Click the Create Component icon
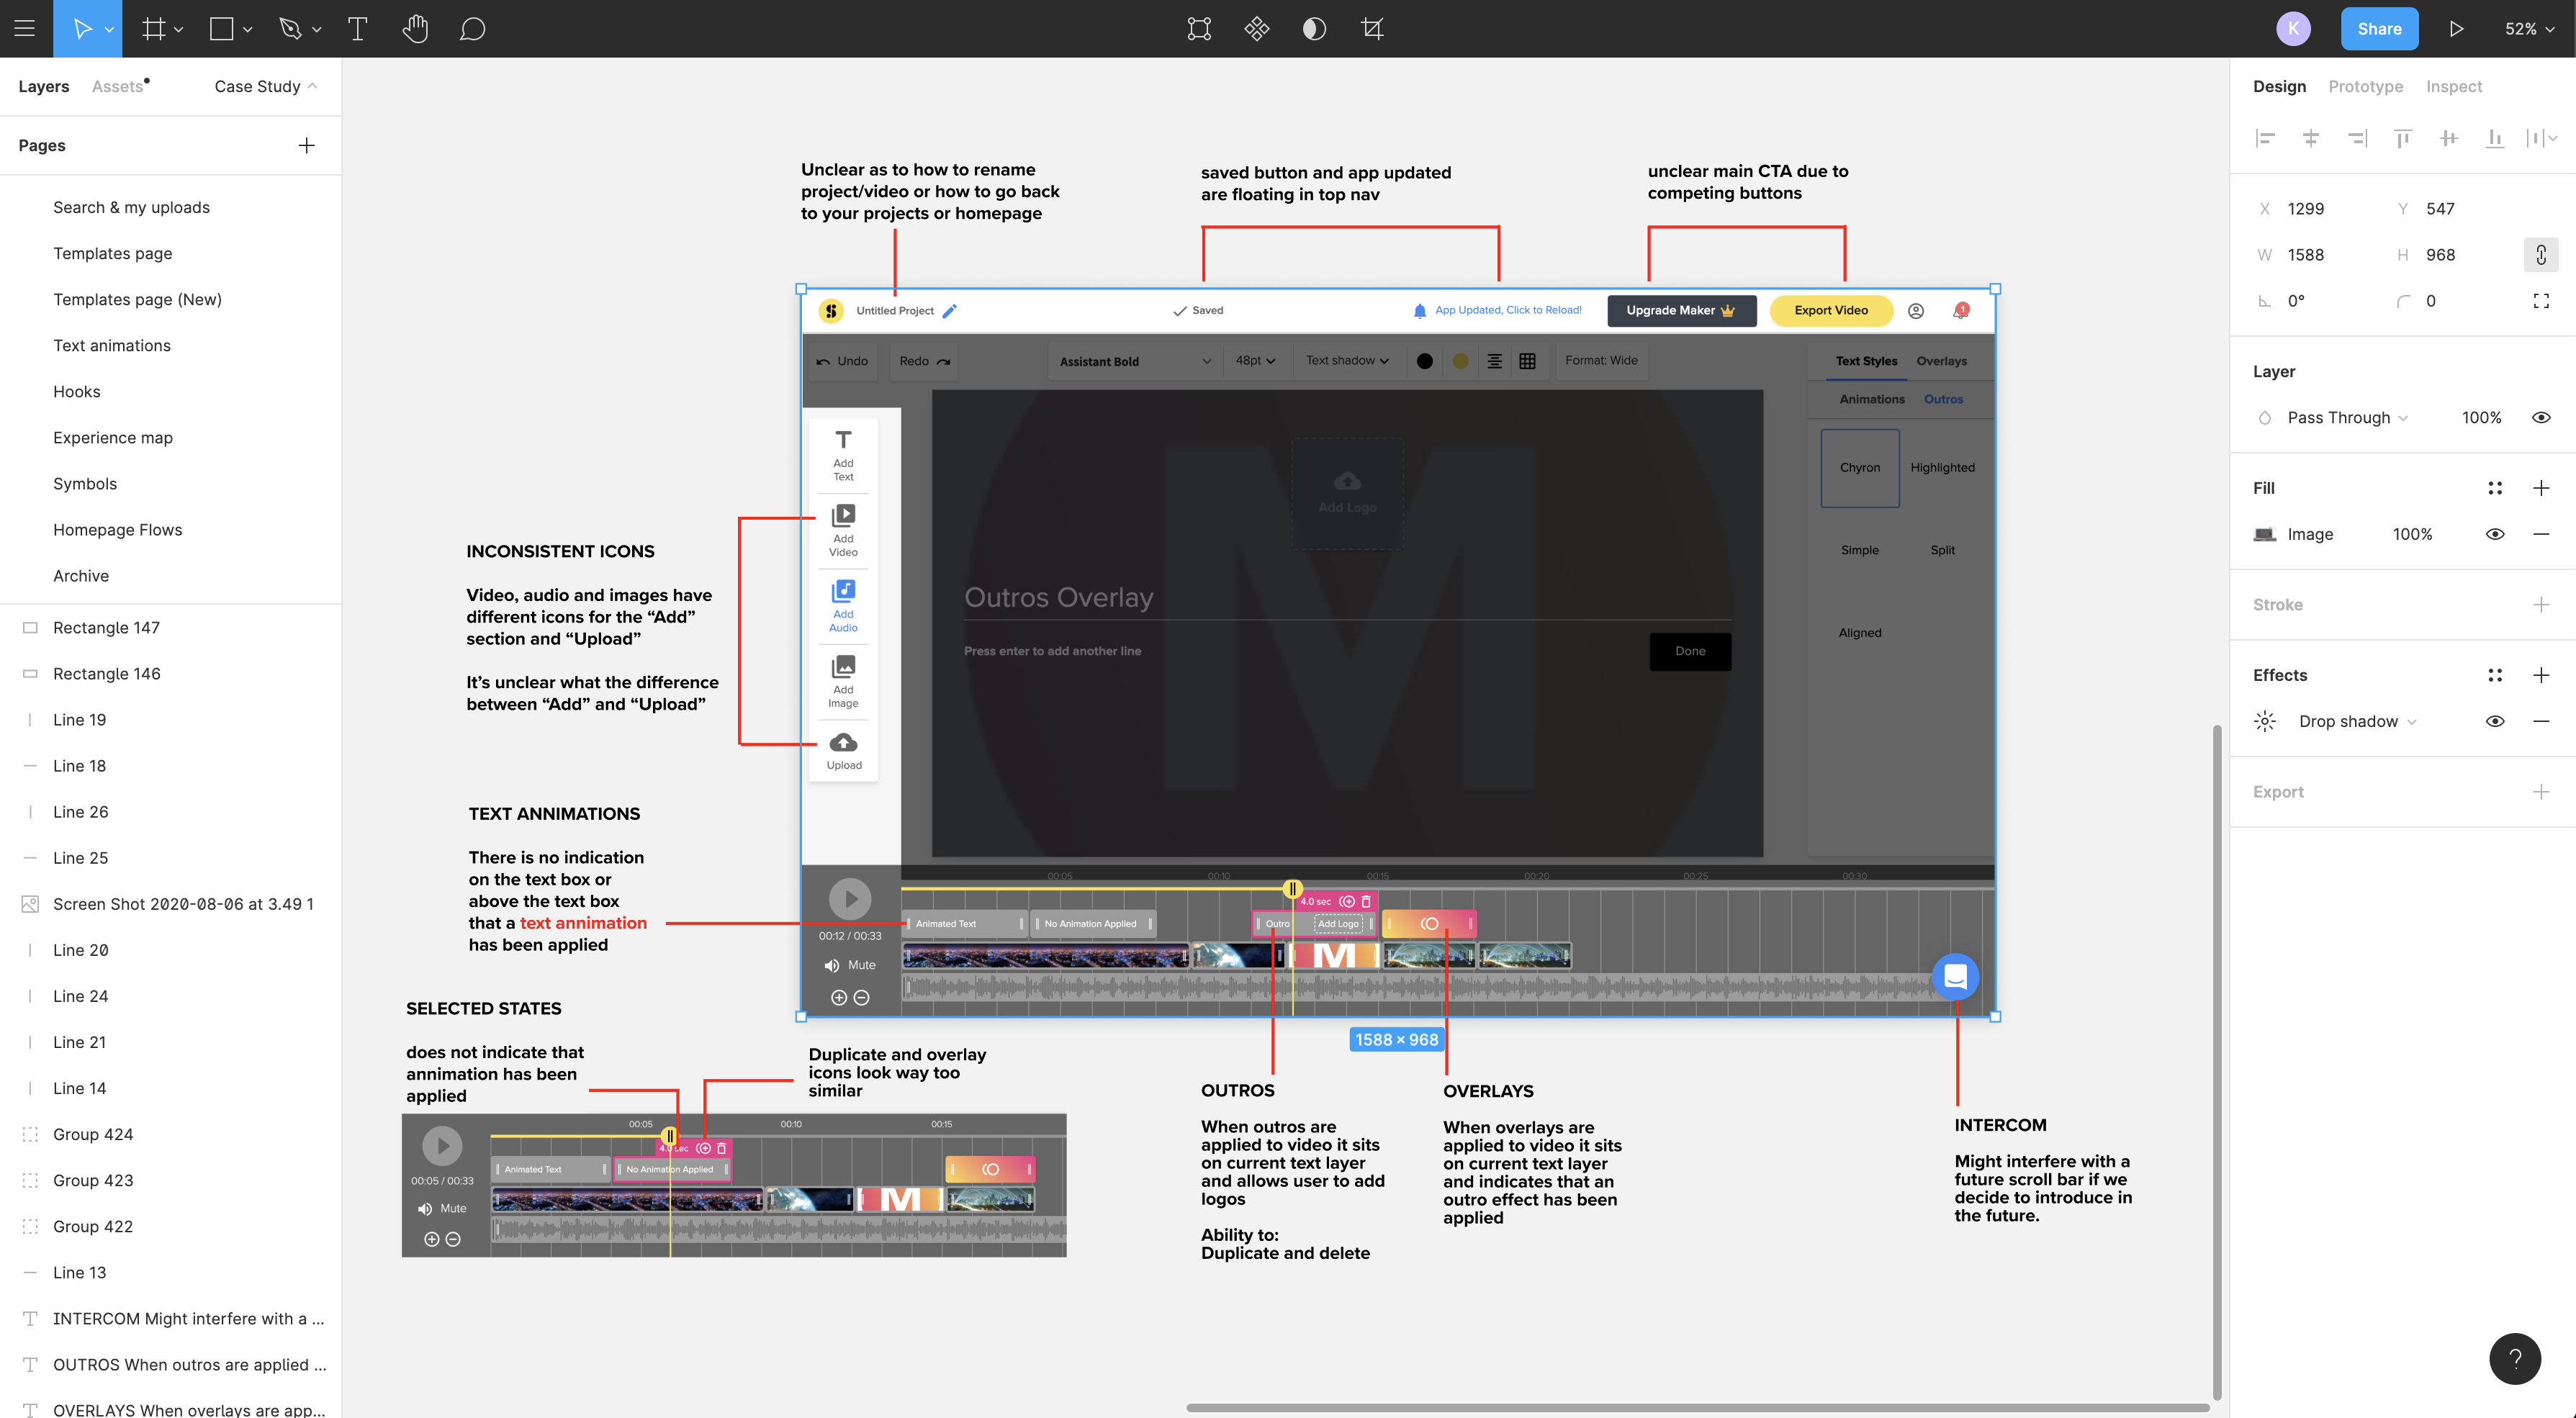Screen dimensions: 2576x1418 pos(1257,29)
